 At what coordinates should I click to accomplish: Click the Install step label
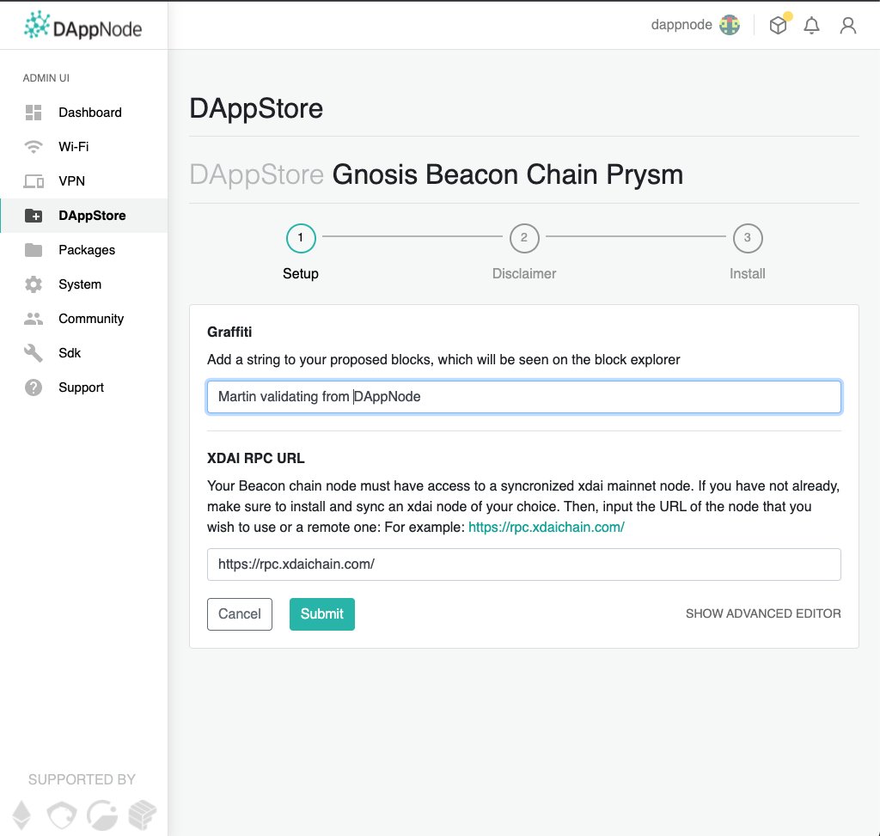point(748,274)
